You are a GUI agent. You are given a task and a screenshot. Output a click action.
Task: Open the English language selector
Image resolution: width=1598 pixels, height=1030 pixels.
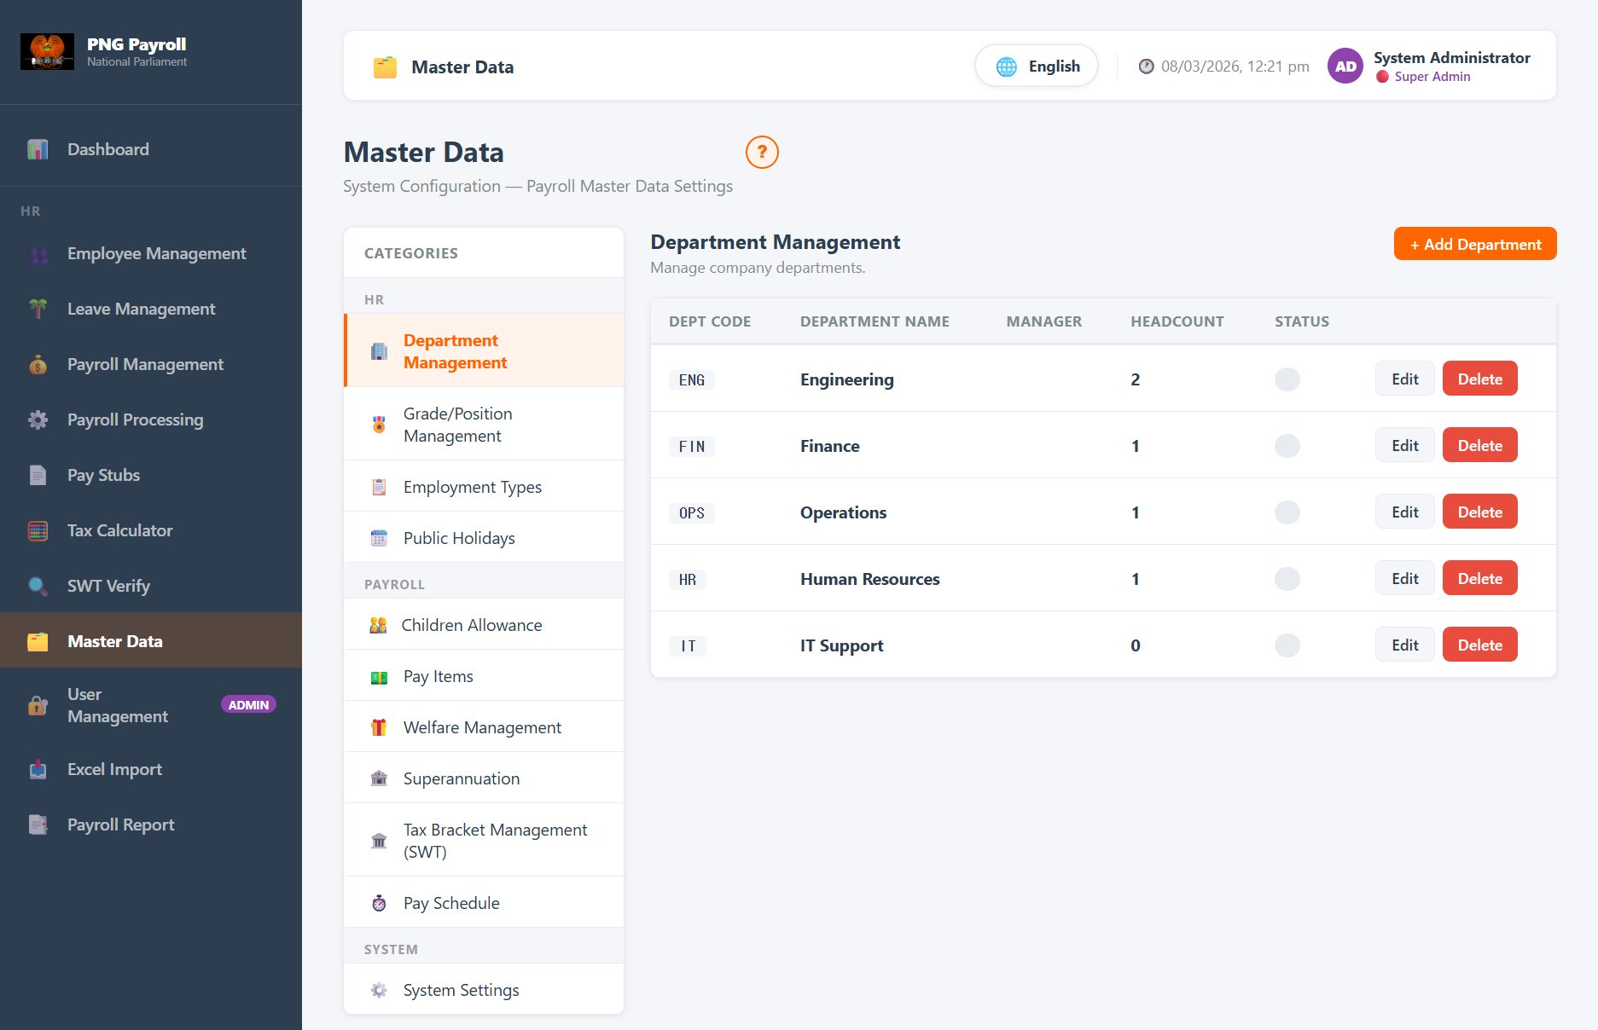click(x=1036, y=66)
